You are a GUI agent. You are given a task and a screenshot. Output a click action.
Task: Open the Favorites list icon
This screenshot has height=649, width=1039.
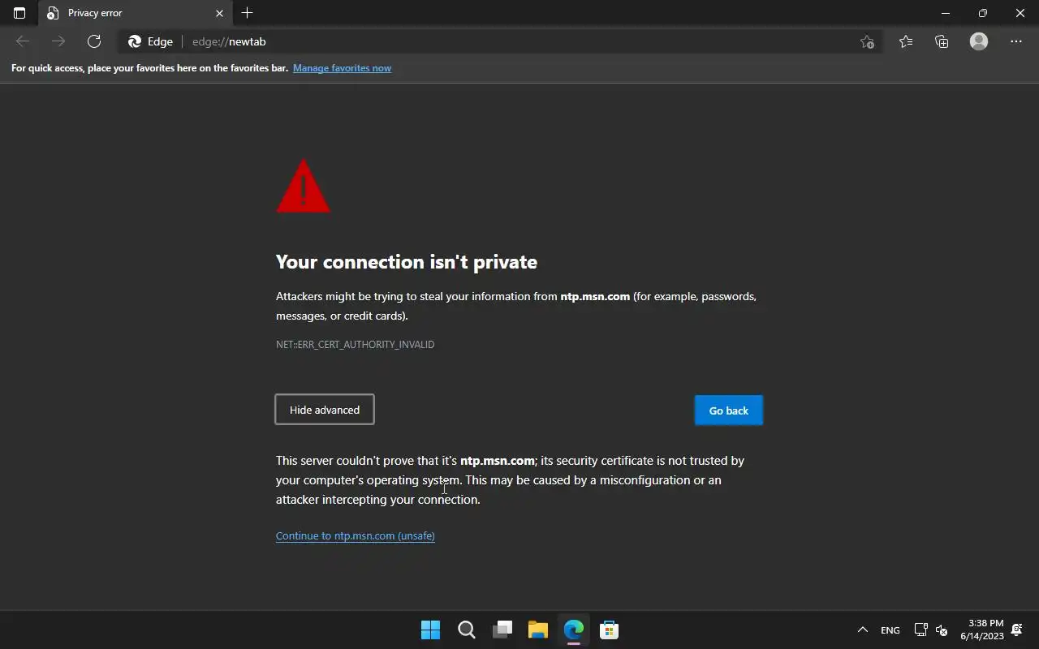tap(906, 41)
